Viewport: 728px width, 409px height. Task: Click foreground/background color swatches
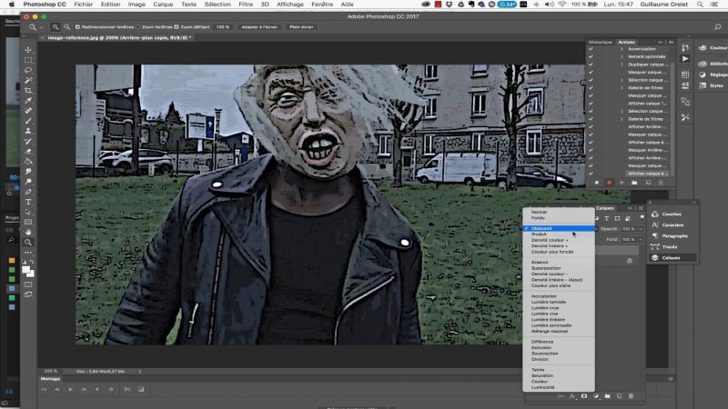[28, 271]
